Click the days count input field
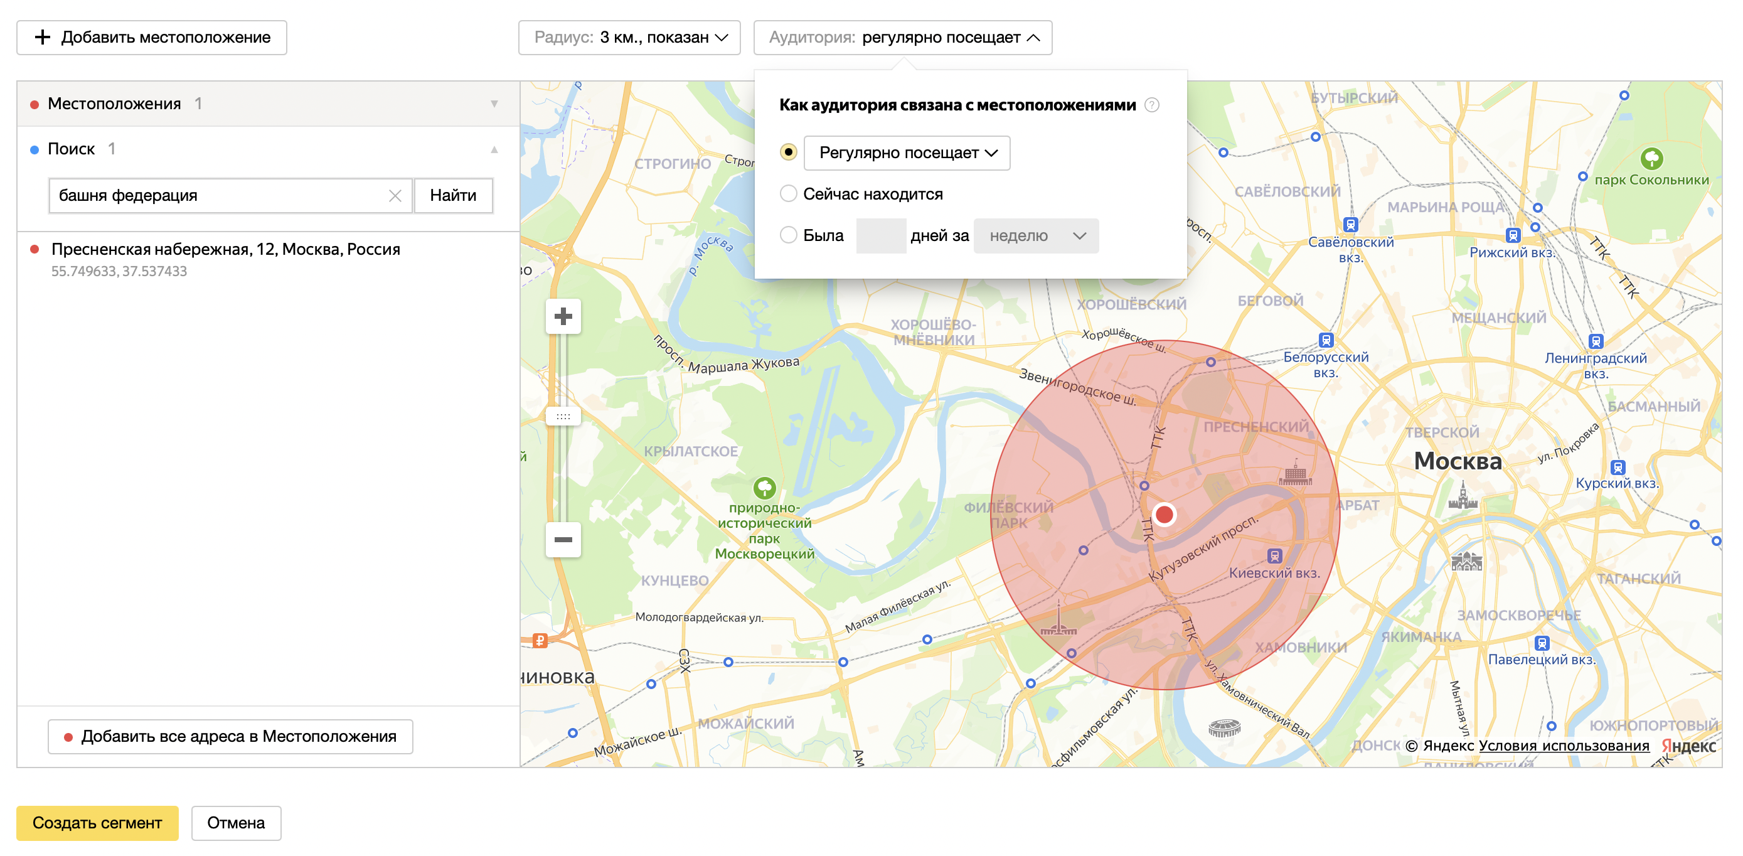The height and width of the screenshot is (856, 1743). [881, 235]
